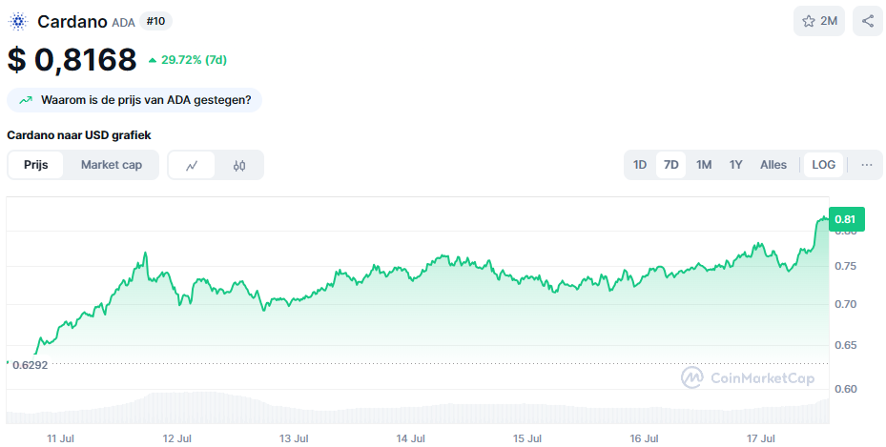Toggle the LOG scale button
The width and height of the screenshot is (886, 447).
point(823,165)
